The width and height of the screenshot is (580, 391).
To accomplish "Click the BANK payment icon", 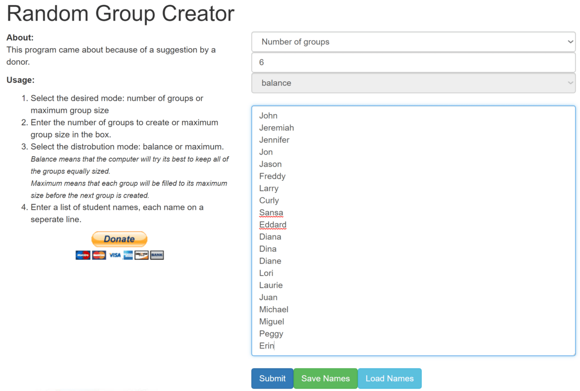I will [x=157, y=255].
